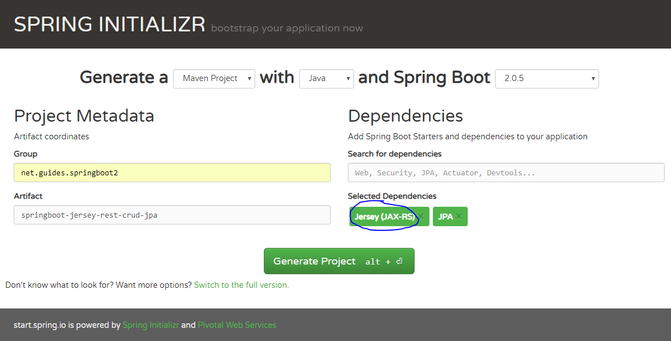Follow the Spring Initializr footer link
This screenshot has width=671, height=341.
[150, 324]
